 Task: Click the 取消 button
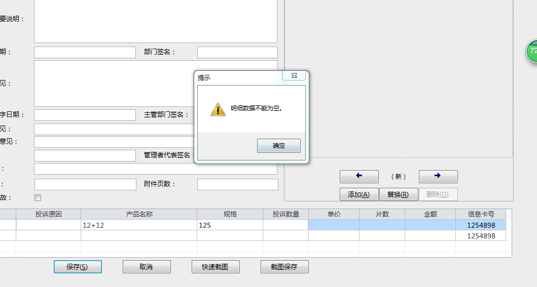(x=147, y=267)
